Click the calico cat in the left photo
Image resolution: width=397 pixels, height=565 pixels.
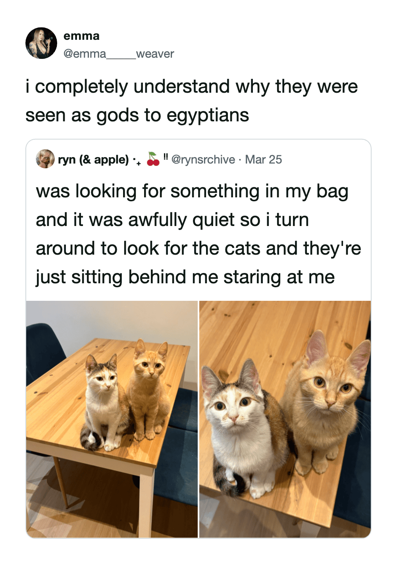(104, 402)
